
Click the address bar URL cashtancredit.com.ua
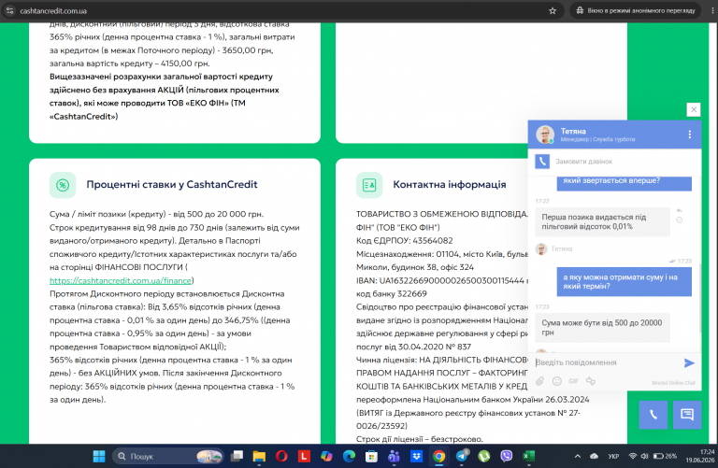click(53, 10)
